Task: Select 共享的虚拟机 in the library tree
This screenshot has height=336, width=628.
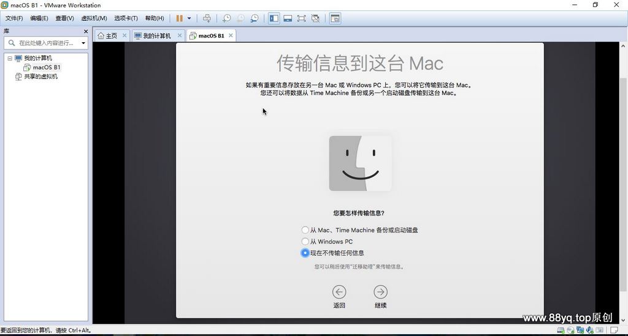Action: (x=40, y=77)
